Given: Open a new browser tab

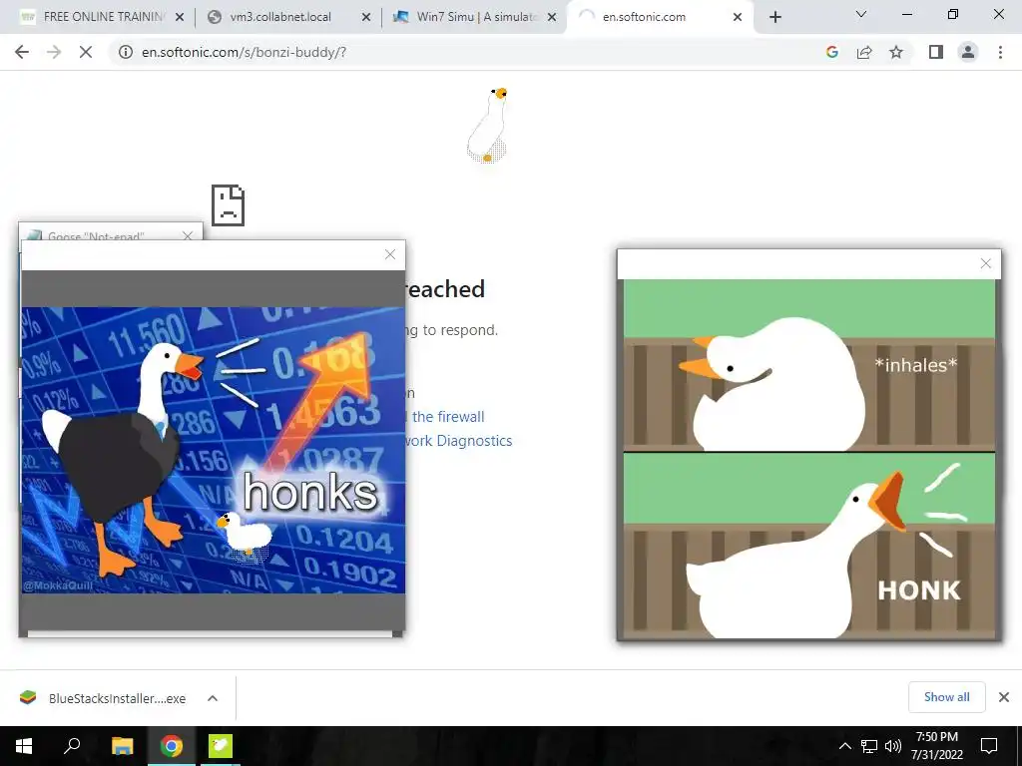Looking at the screenshot, I should pyautogui.click(x=774, y=17).
